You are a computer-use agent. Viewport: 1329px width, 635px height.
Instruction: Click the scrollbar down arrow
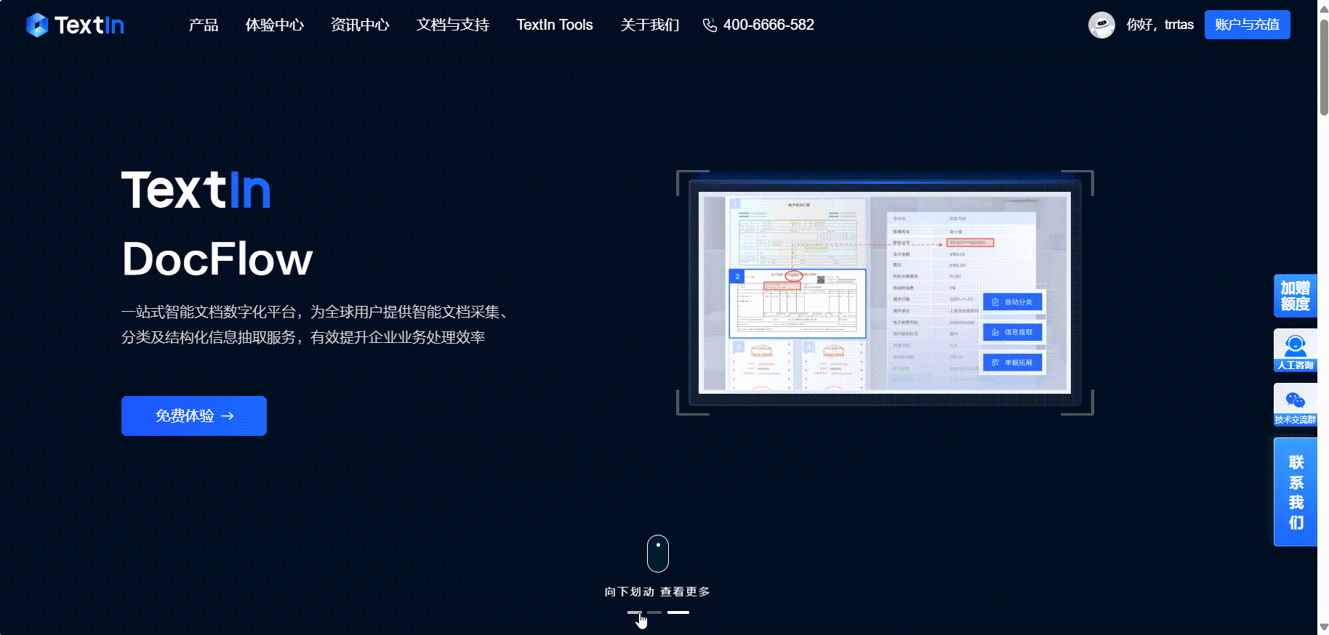pos(1323,628)
